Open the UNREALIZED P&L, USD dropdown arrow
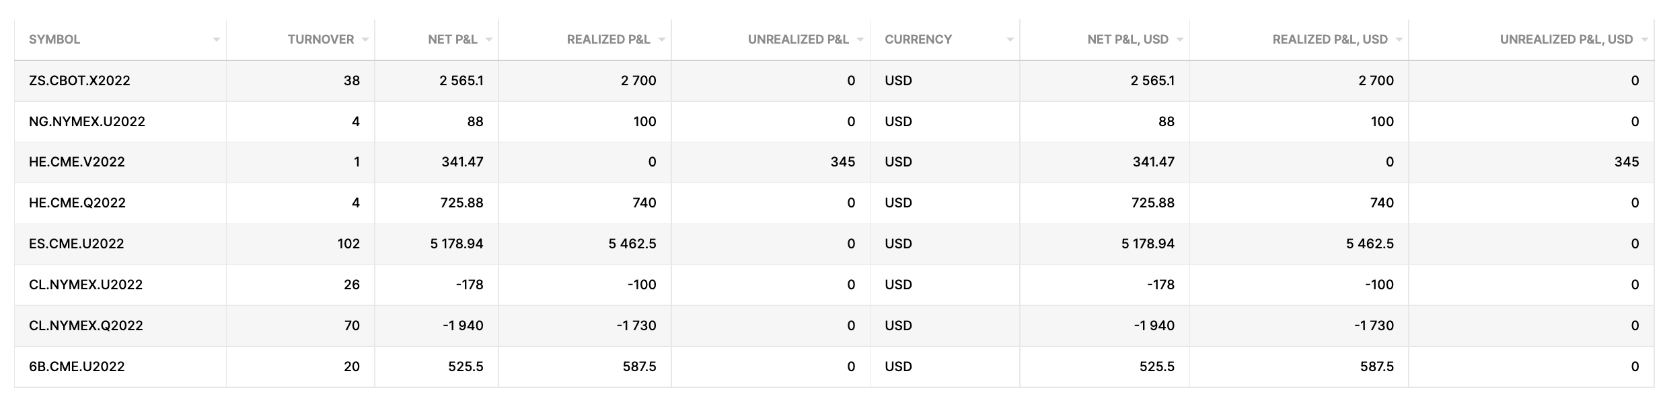The height and width of the screenshot is (396, 1667). pos(1643,40)
